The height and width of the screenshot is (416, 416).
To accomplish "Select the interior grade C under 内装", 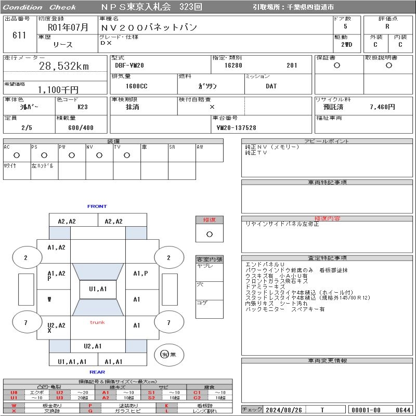I will (400, 45).
